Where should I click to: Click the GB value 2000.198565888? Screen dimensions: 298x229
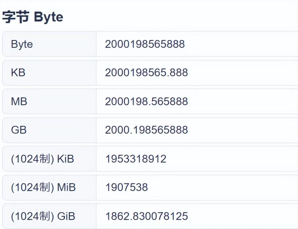pos(147,130)
